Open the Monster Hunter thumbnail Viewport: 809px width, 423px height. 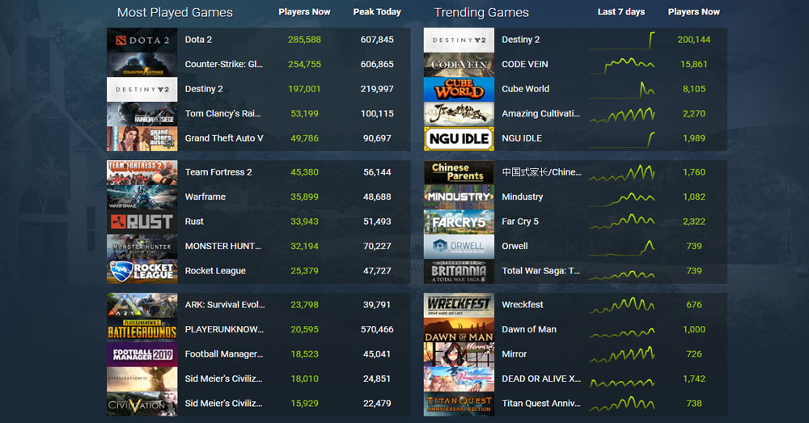(x=142, y=247)
